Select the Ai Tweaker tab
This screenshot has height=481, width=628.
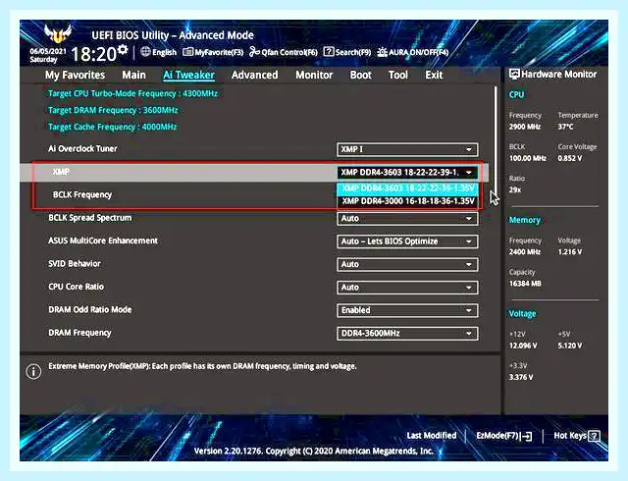click(x=188, y=75)
